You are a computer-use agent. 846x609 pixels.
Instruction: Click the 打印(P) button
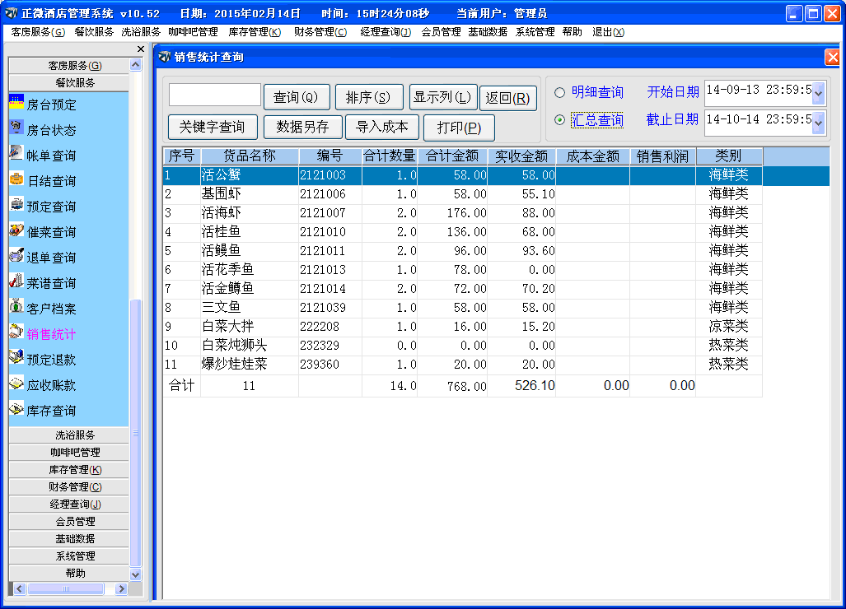[x=459, y=128]
